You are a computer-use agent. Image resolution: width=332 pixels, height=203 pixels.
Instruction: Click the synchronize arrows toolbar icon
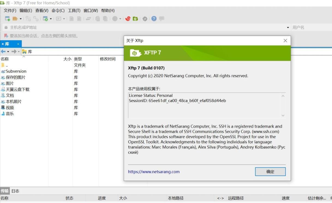[88, 19]
